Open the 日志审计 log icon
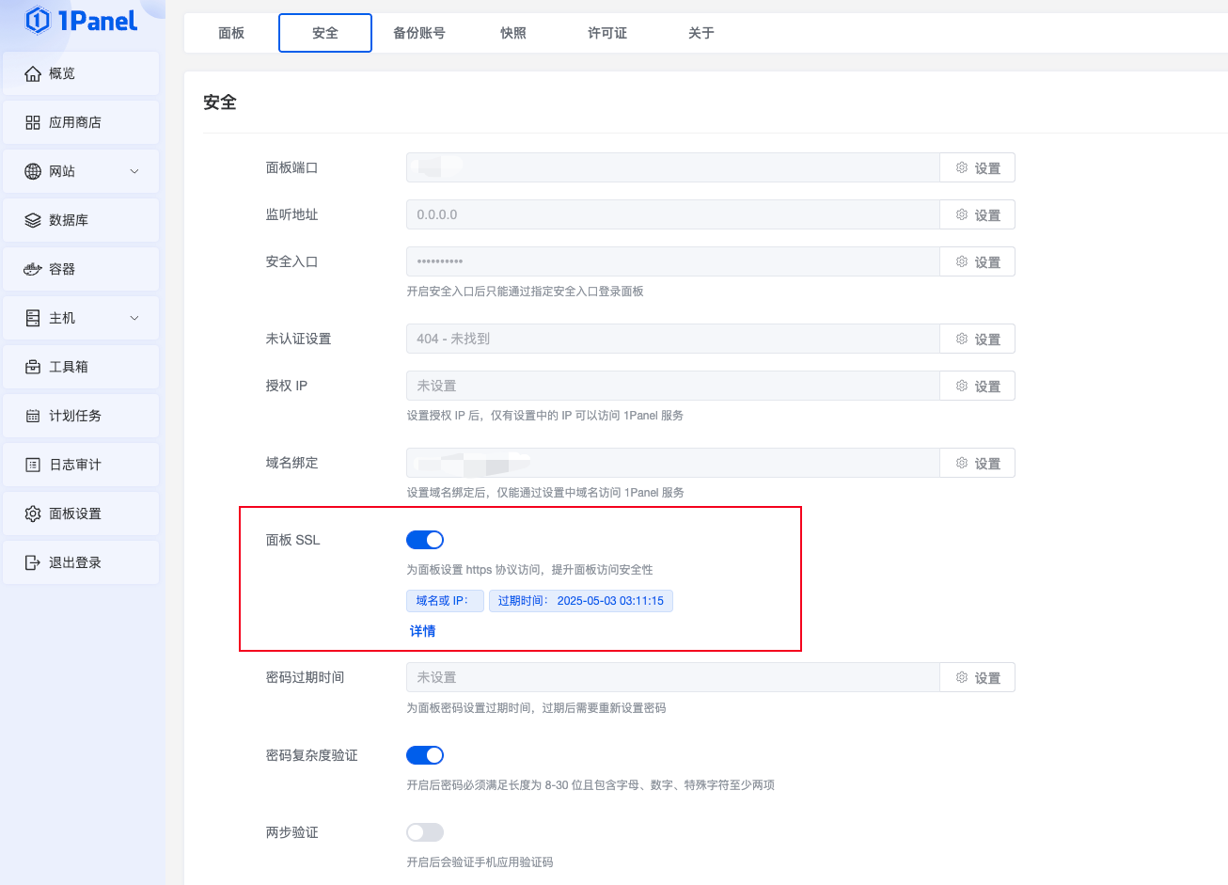Viewport: 1228px width, 885px height. [x=33, y=465]
